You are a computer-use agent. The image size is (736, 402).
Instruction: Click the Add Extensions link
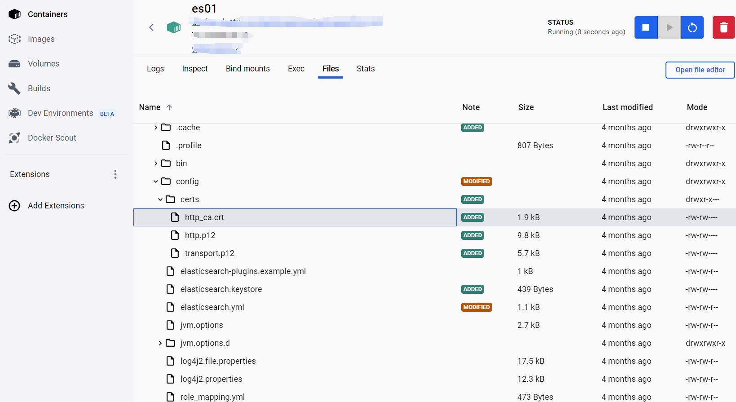pyautogui.click(x=56, y=206)
